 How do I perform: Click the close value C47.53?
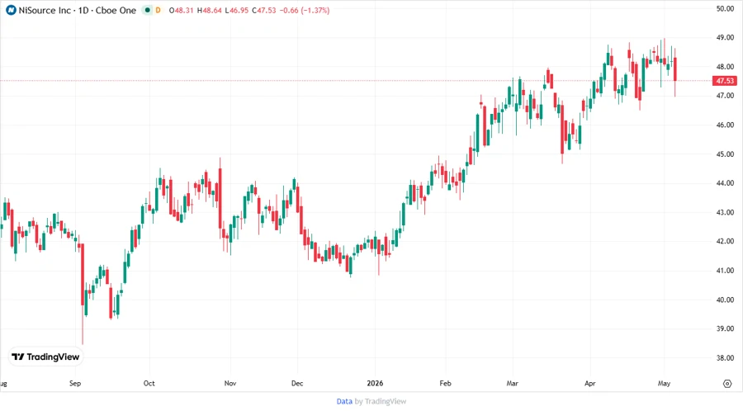click(x=264, y=10)
